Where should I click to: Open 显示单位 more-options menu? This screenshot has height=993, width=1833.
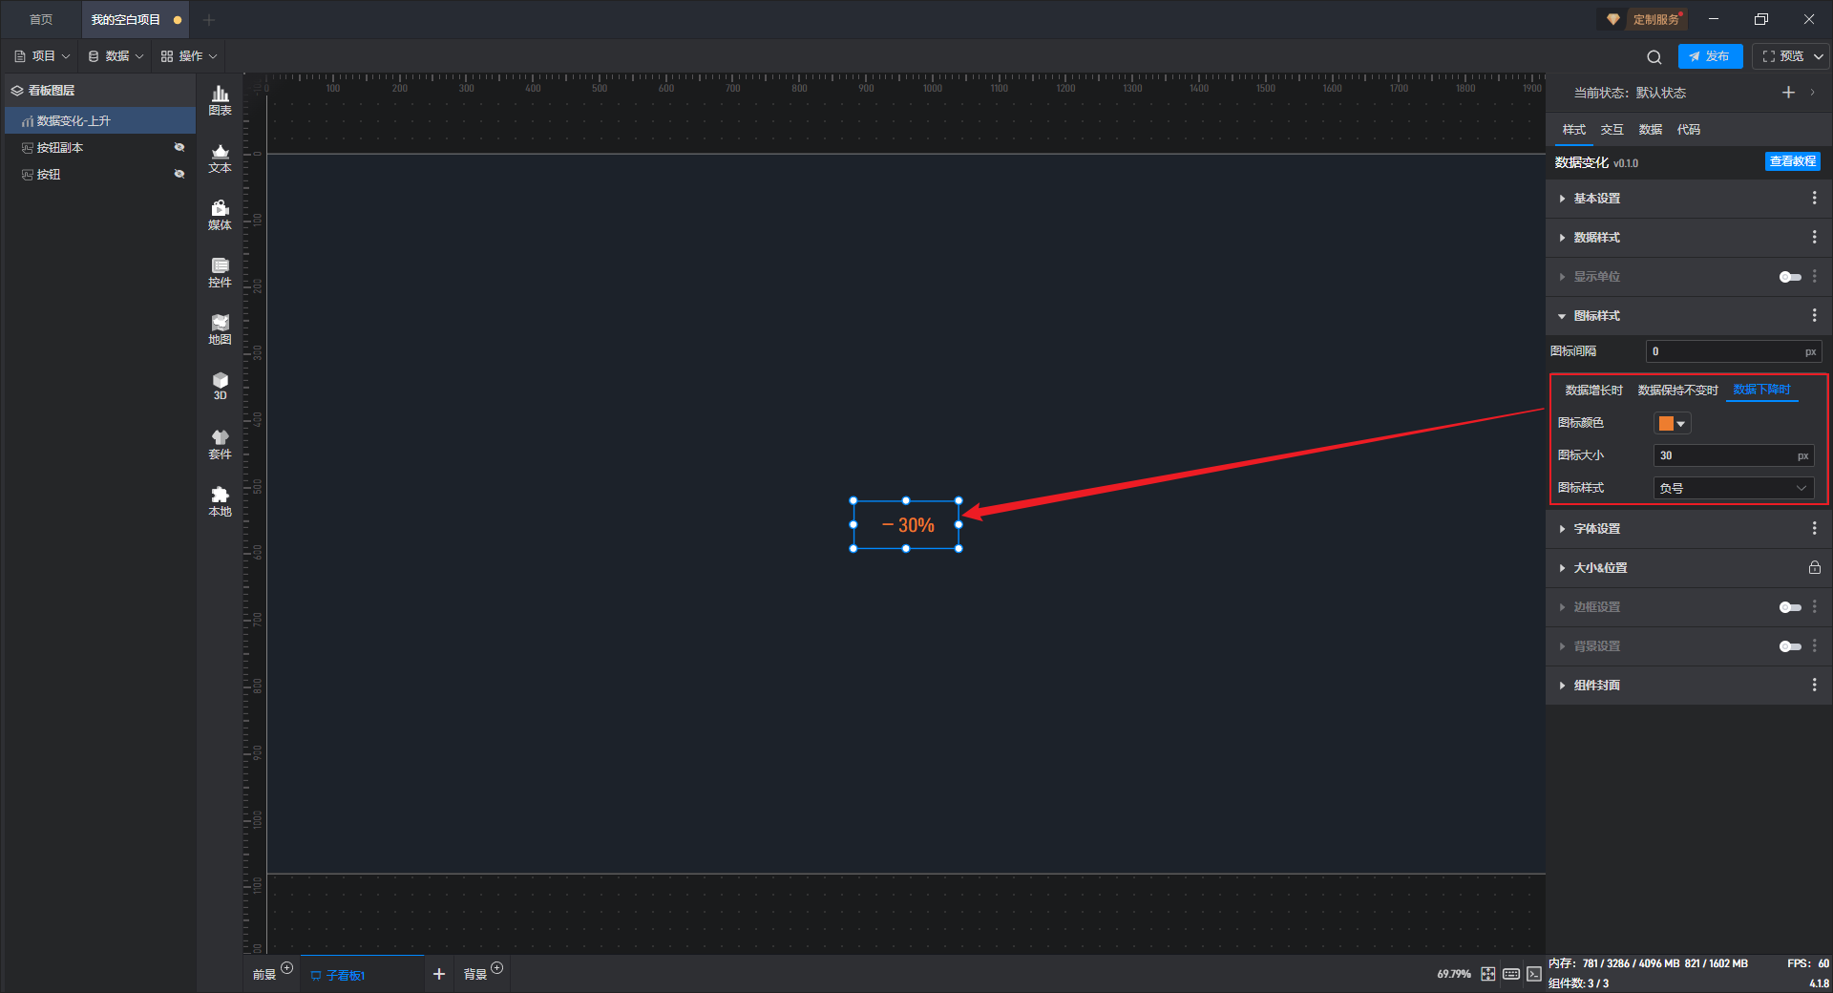pos(1815,276)
